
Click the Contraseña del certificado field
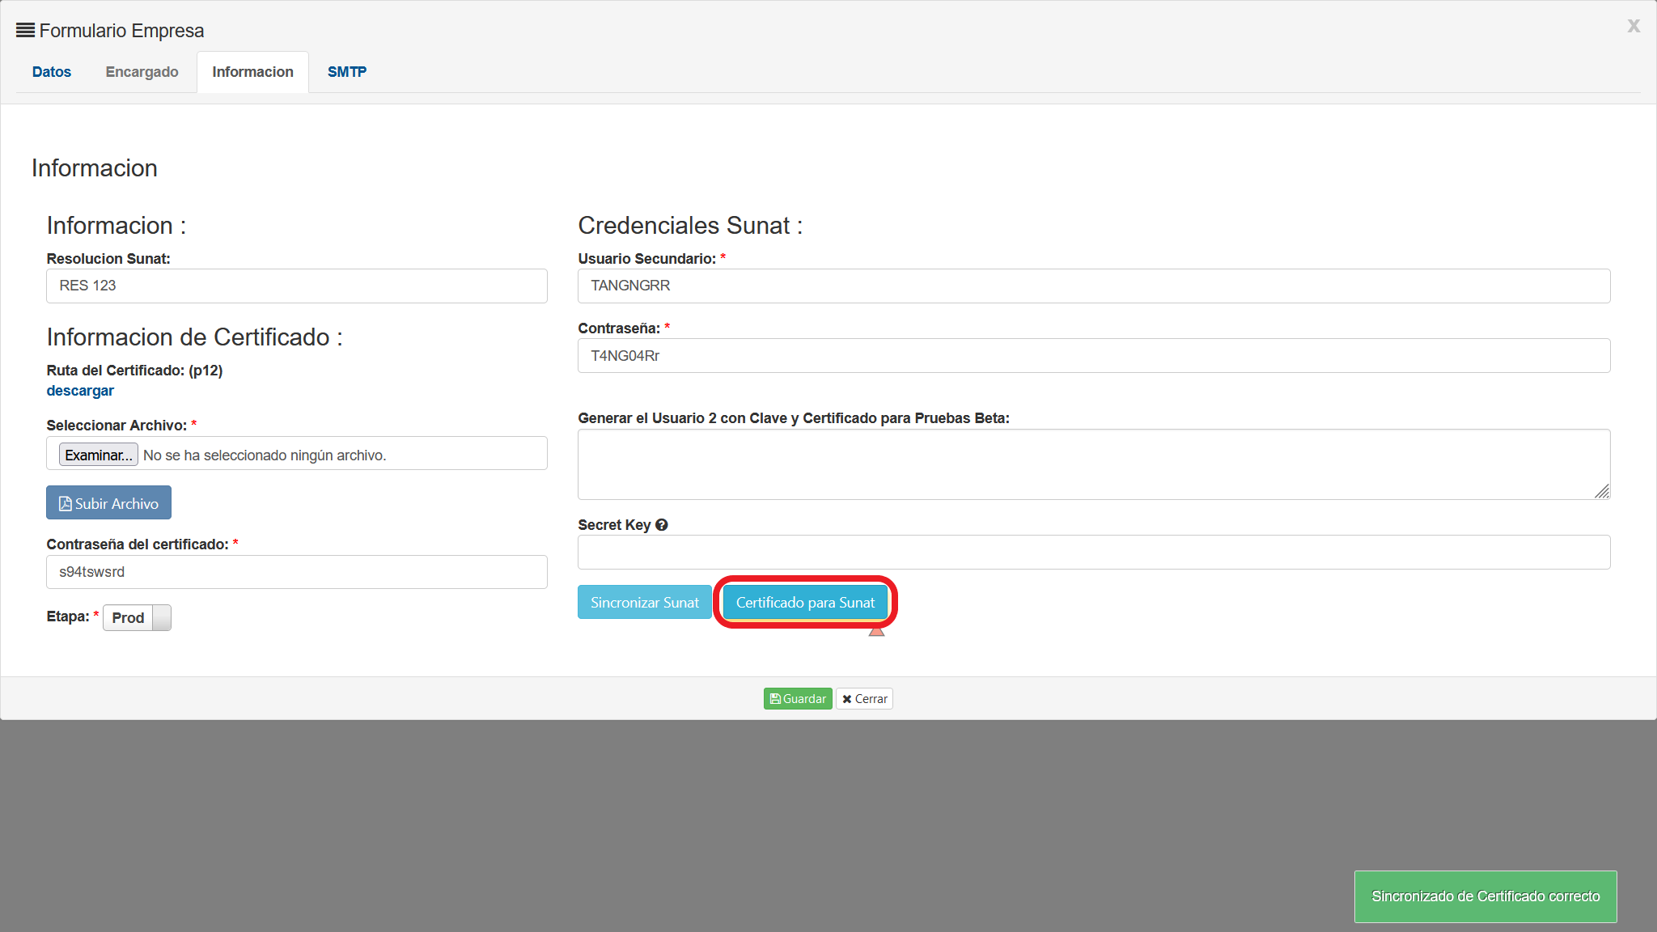click(297, 572)
